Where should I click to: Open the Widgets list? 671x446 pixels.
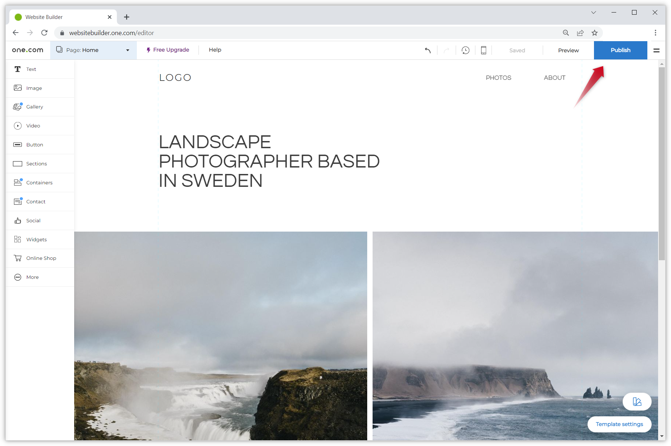[x=40, y=239]
